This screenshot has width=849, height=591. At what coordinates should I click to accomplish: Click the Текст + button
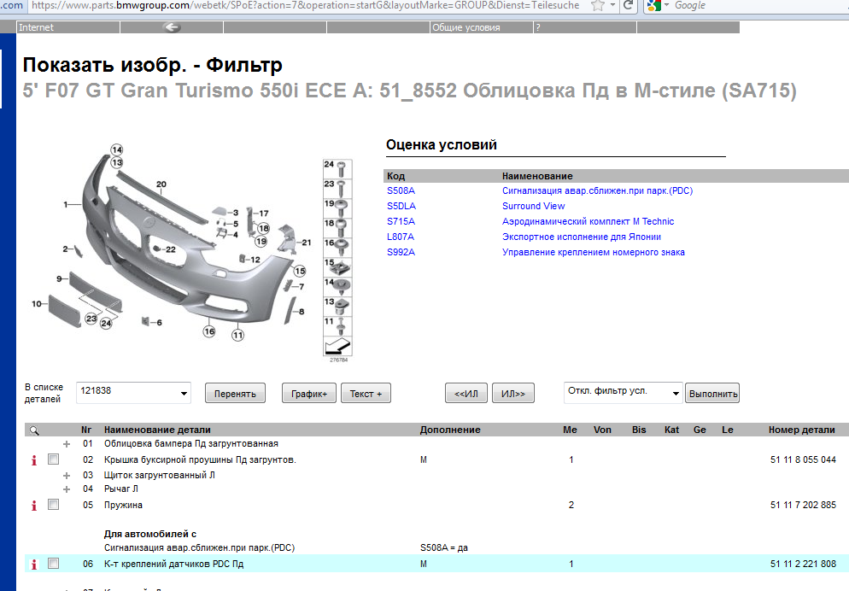click(366, 394)
